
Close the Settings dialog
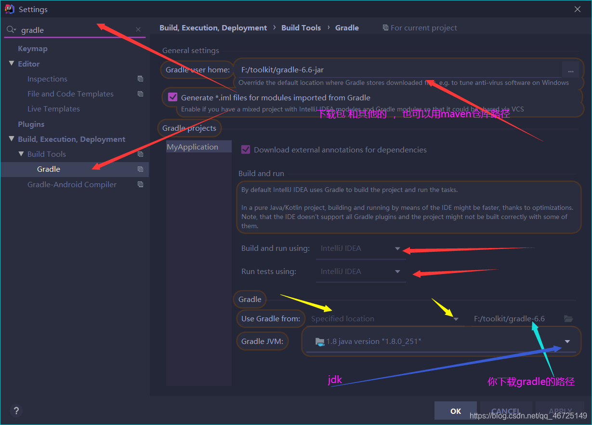(578, 9)
